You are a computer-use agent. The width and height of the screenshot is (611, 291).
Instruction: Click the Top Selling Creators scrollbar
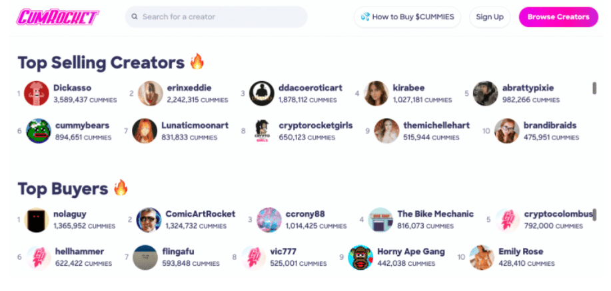[x=594, y=88]
